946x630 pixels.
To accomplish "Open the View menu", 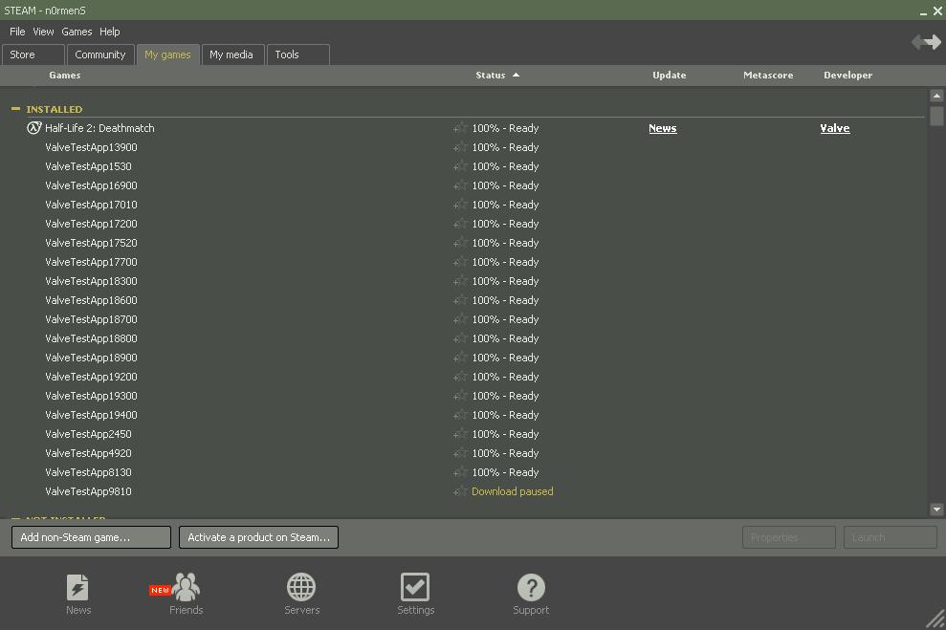I will 43,32.
